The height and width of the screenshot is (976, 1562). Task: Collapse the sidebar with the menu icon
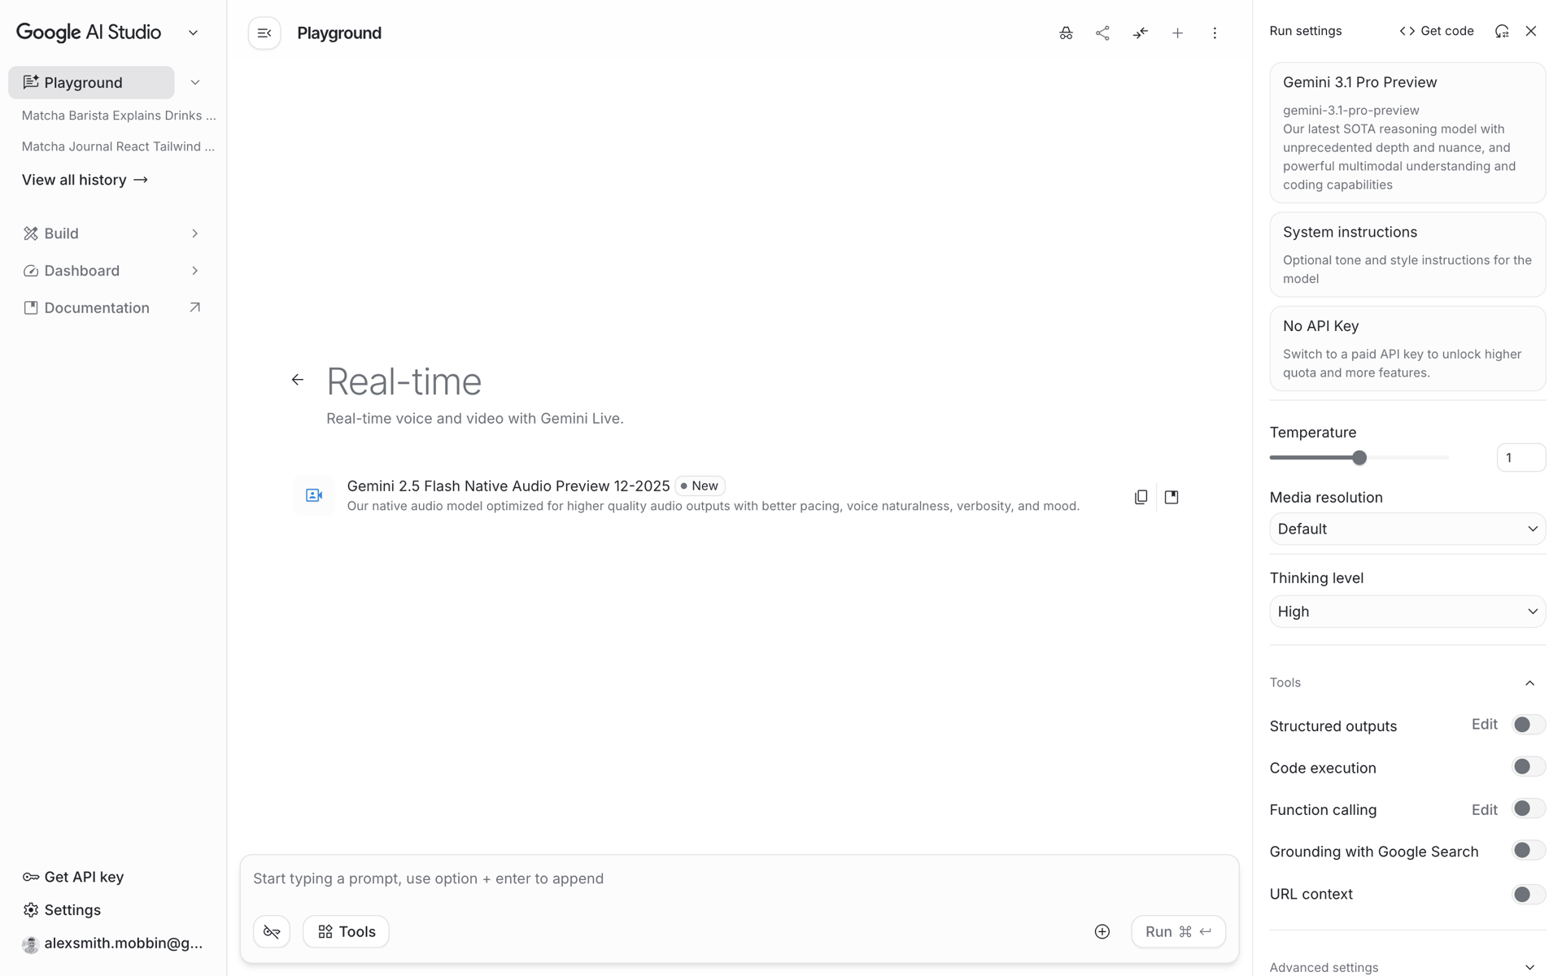(264, 33)
